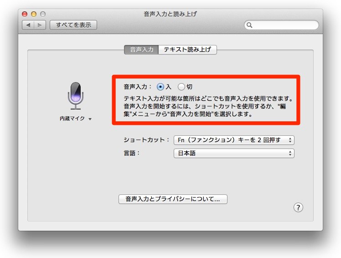
Task: Open help with the question mark button
Action: click(x=298, y=208)
